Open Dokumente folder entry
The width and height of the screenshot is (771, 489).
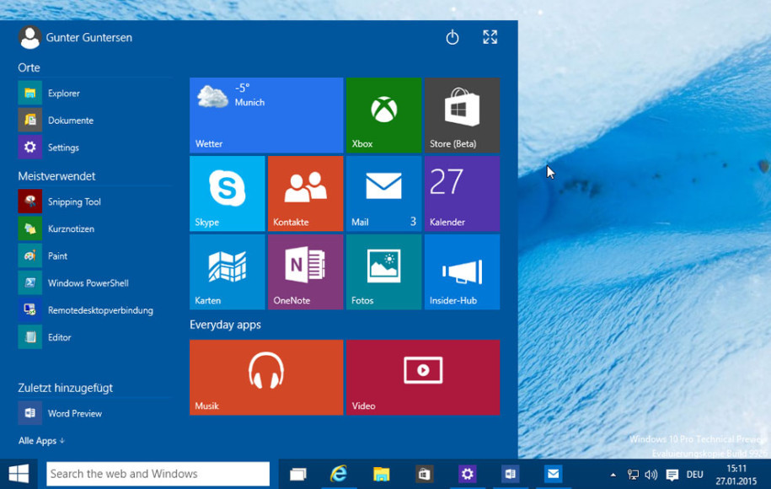(x=95, y=120)
